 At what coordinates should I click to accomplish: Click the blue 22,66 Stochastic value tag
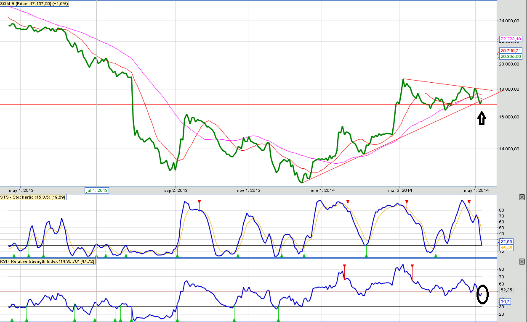coord(505,241)
